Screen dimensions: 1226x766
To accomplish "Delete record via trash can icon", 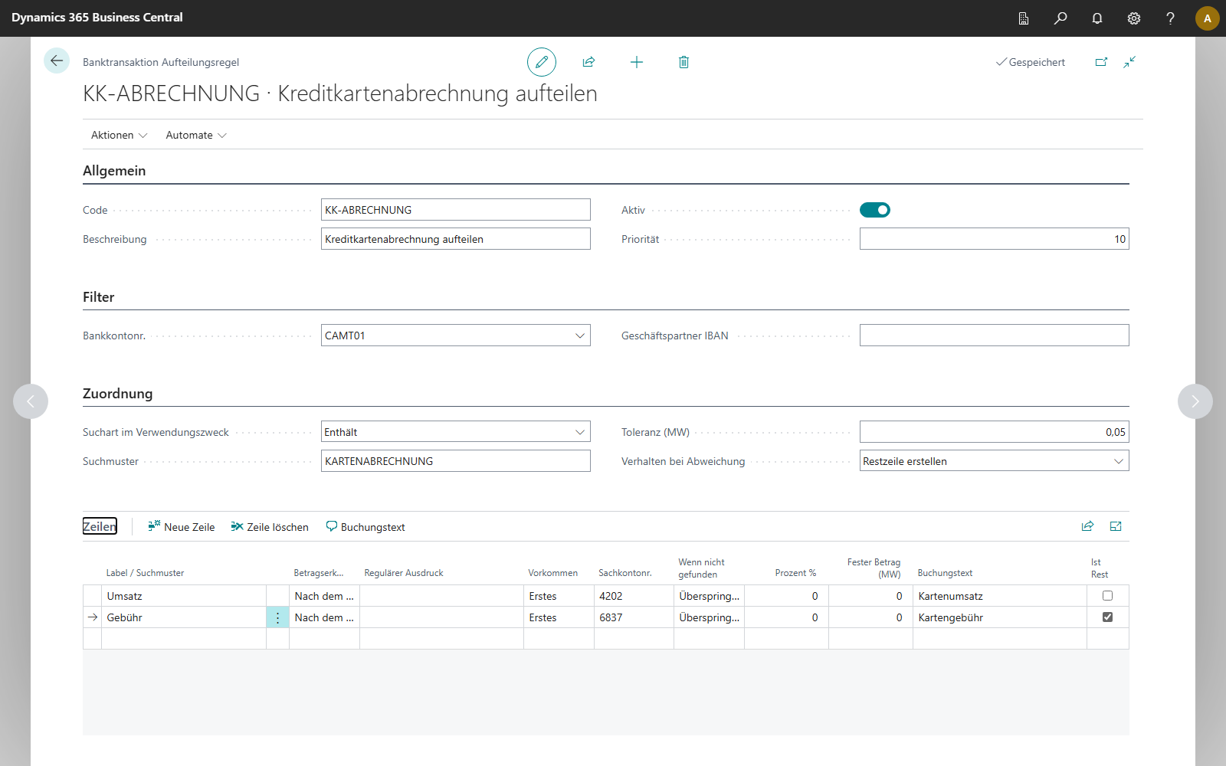I will (x=684, y=62).
